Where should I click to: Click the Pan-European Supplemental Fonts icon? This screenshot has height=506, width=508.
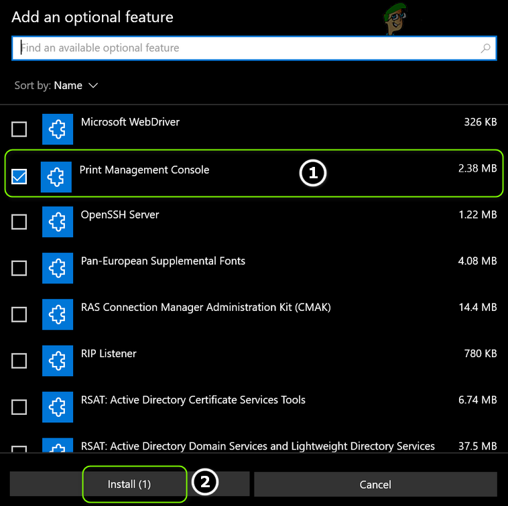pyautogui.click(x=58, y=268)
